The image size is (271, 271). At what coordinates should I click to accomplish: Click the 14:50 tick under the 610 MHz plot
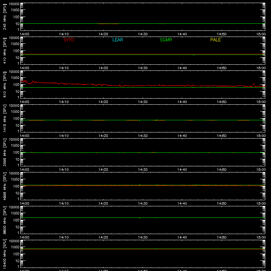[222, 102]
